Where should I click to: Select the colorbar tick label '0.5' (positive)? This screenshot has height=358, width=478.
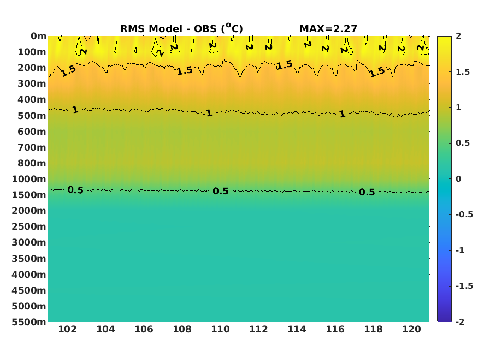(463, 143)
